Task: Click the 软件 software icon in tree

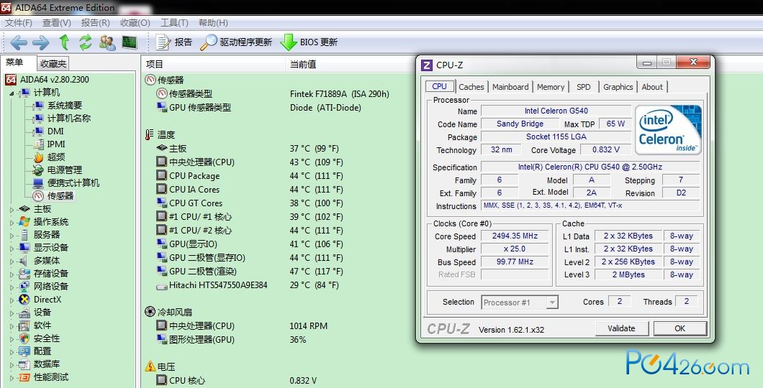Action: point(24,325)
